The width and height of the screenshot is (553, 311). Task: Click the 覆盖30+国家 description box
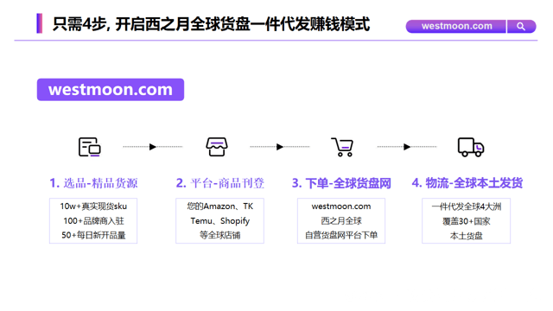click(x=466, y=221)
